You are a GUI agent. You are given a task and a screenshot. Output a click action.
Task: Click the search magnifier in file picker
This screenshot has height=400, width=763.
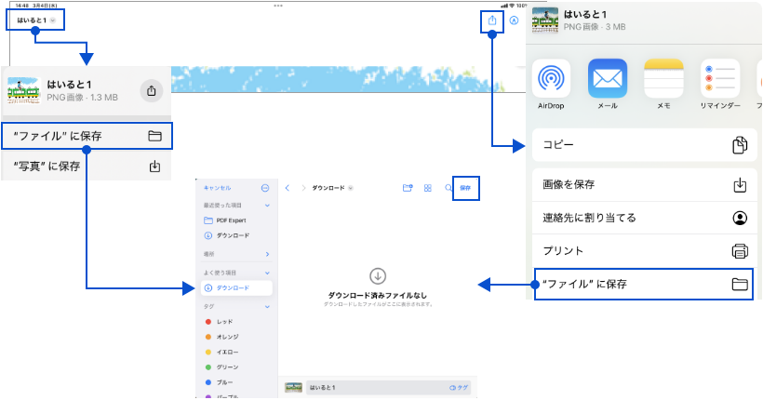coord(448,188)
